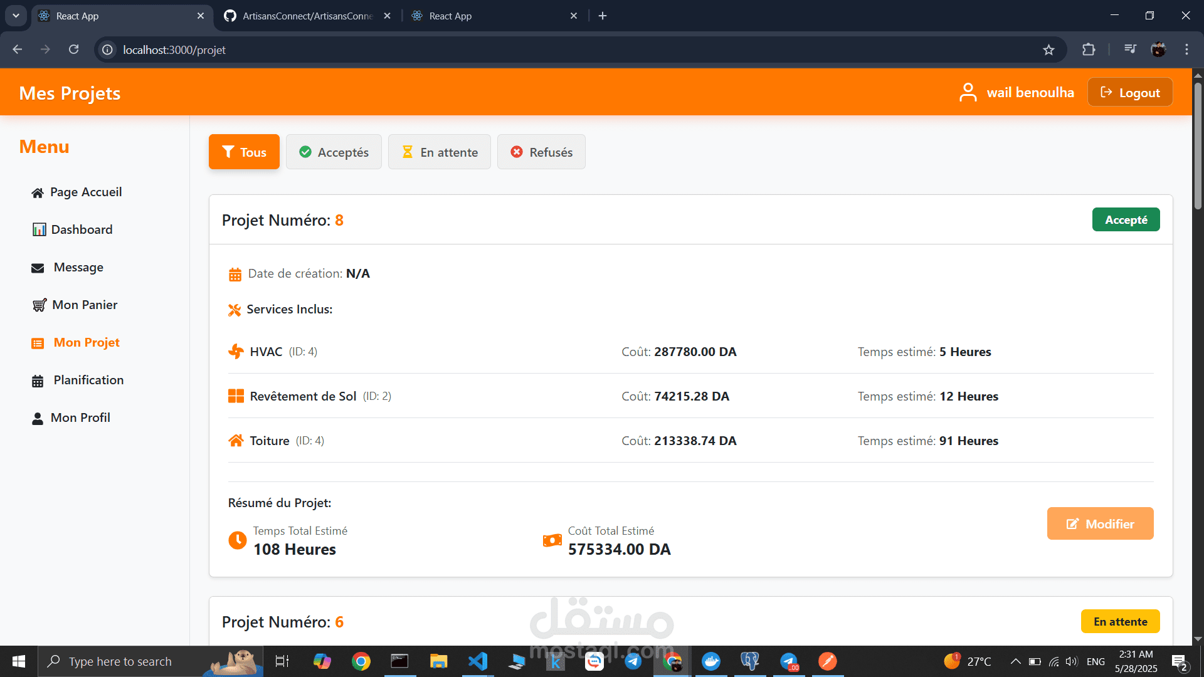Click the home icon beside Page Accueil
The image size is (1204, 677).
38,193
